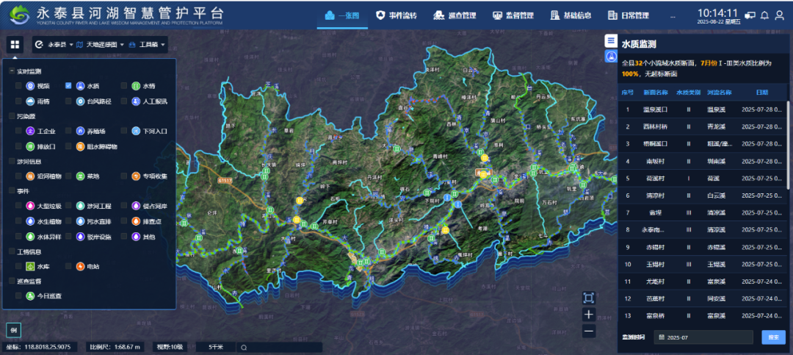Click the list panel icon beside 水质监测
This screenshot has height=355, width=793.
coord(610,41)
